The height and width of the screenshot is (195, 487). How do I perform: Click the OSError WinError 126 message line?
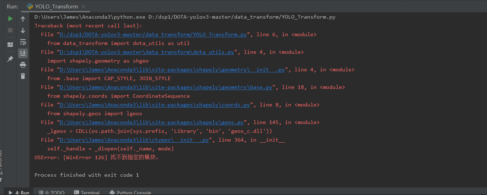pyautogui.click(x=97, y=157)
